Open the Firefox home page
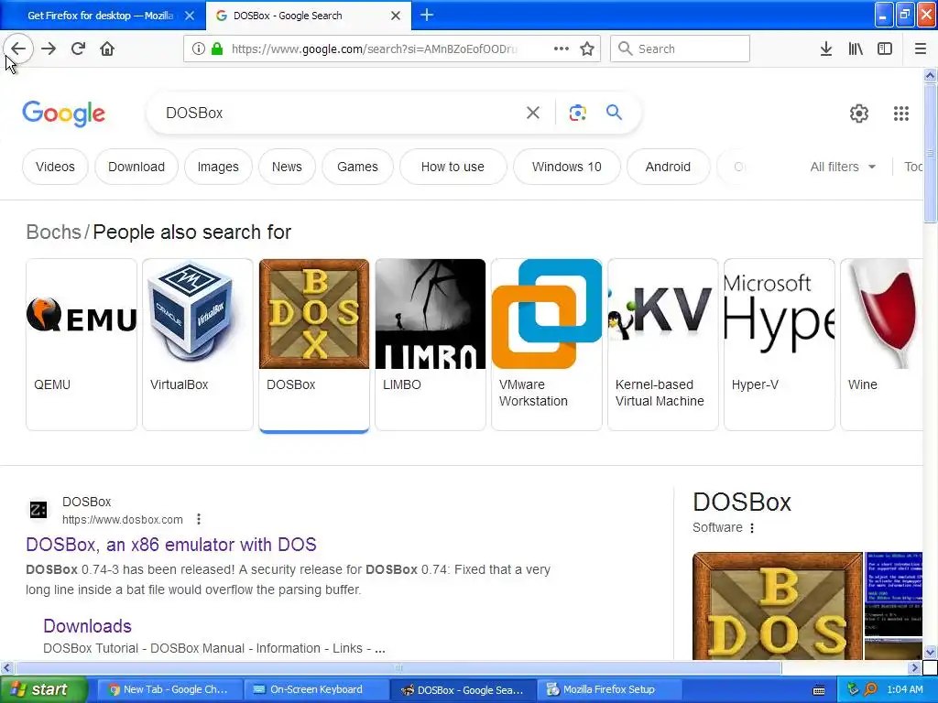The width and height of the screenshot is (938, 703). click(107, 49)
